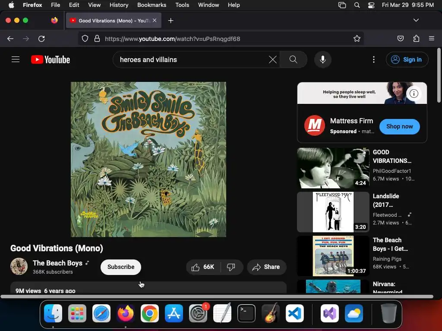This screenshot has width=442, height=331.
Task: Like the video with the thumbs-up button
Action: click(x=203, y=267)
